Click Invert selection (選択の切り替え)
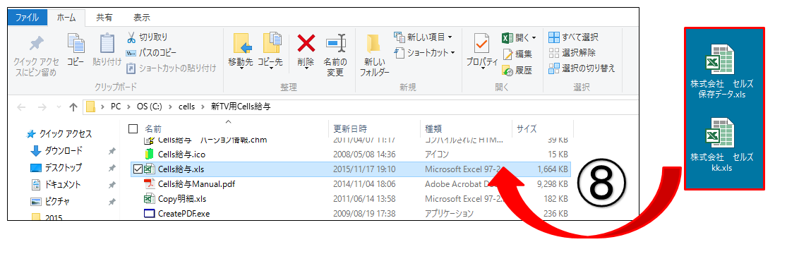This screenshot has width=787, height=254. [582, 68]
